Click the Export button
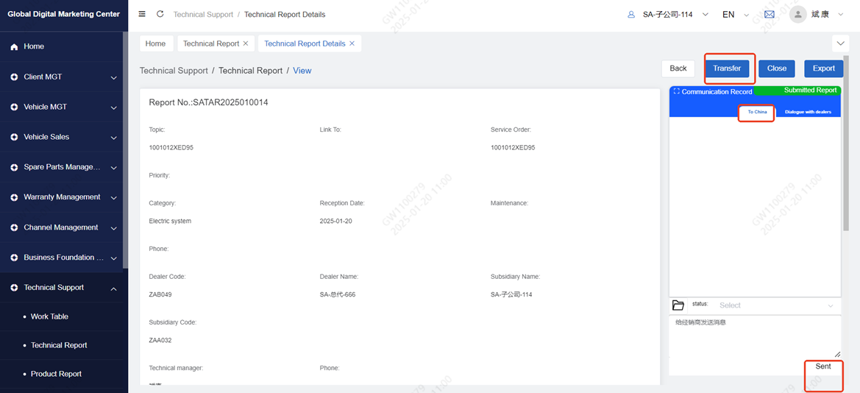Viewport: 860px width, 393px height. 823,68
